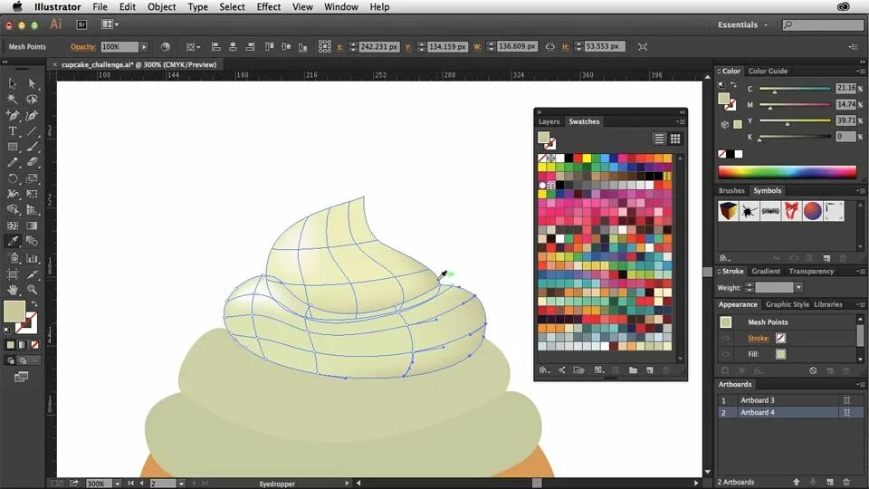This screenshot has height=489, width=869.
Task: Click the Swatches list view icon
Action: pos(658,139)
